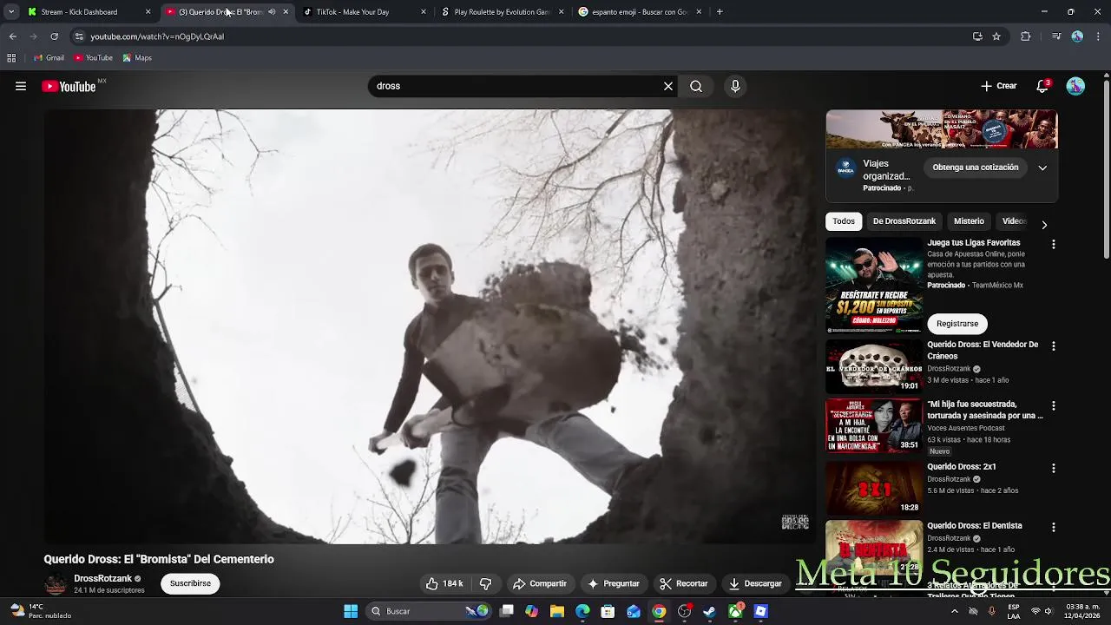1111x625 pixels.
Task: Open Microsoft Store from taskbar
Action: point(608,611)
